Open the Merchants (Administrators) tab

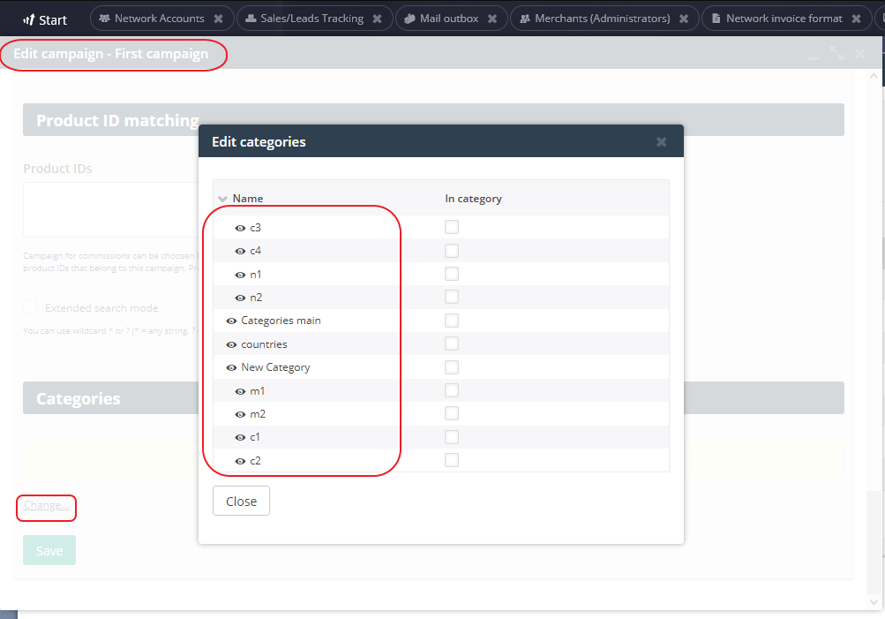pyautogui.click(x=602, y=19)
